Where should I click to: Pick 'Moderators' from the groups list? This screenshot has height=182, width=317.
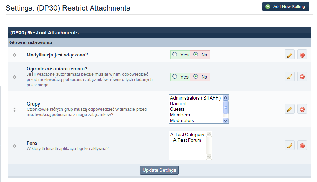[182, 120]
